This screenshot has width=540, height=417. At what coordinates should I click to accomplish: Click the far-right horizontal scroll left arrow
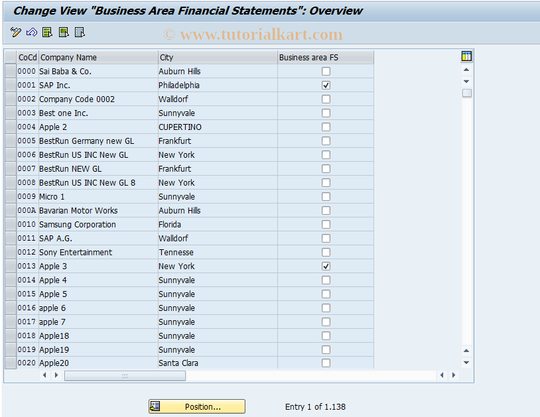click(442, 375)
